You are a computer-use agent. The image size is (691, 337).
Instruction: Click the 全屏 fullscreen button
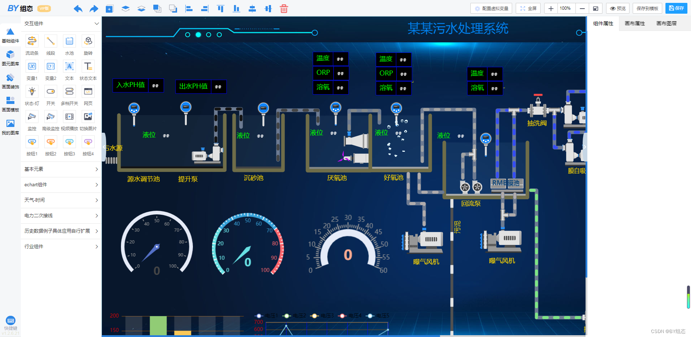(528, 8)
